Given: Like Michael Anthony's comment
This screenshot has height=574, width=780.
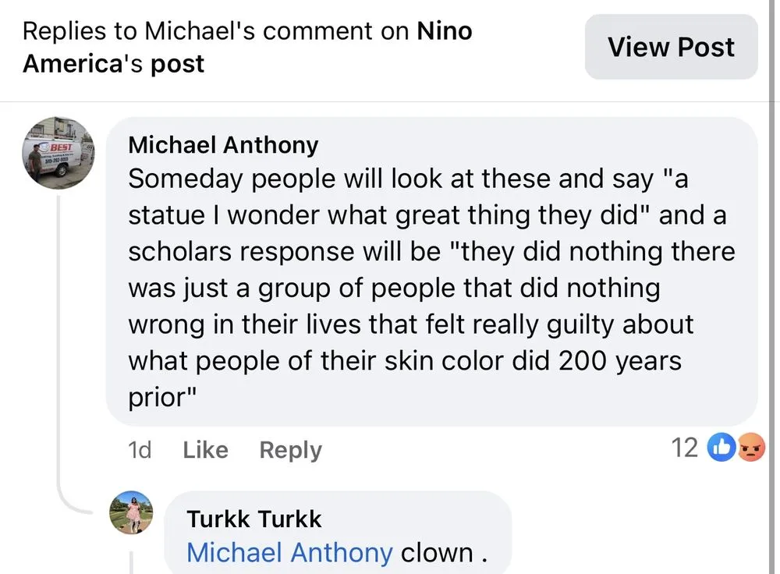Looking at the screenshot, I should [205, 450].
